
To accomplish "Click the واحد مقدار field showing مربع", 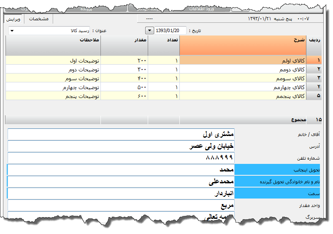I will [121, 206].
